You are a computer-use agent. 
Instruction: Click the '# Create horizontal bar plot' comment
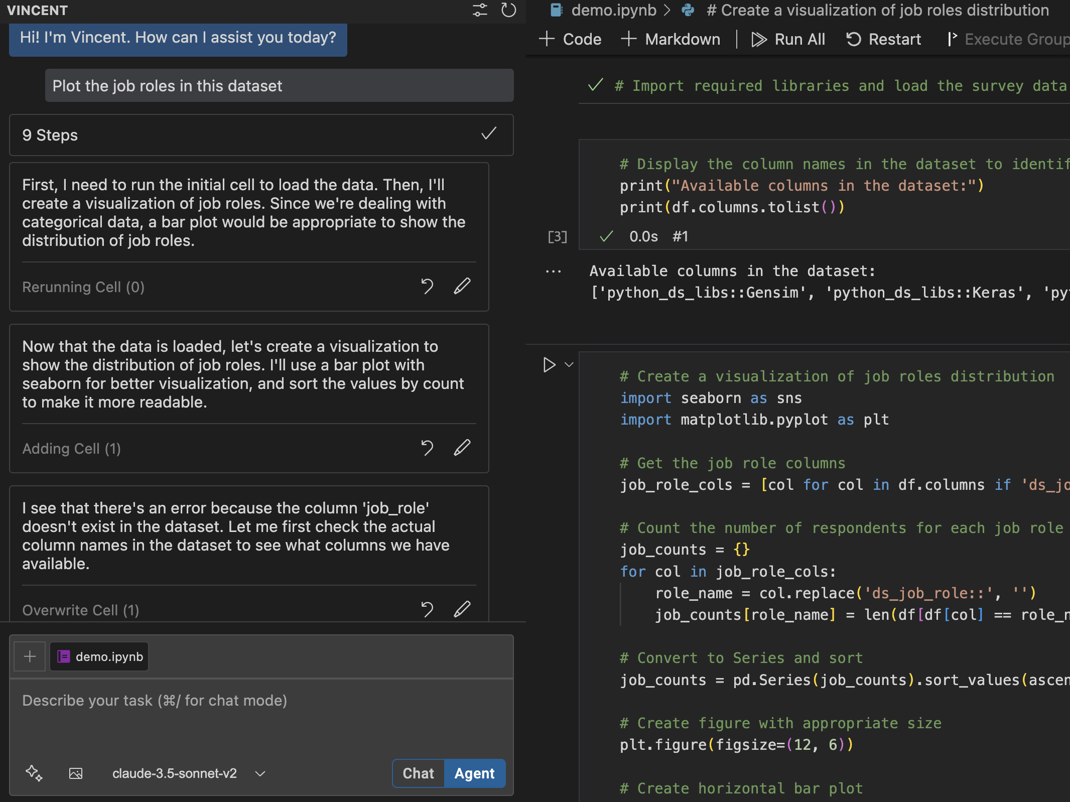pyautogui.click(x=741, y=788)
